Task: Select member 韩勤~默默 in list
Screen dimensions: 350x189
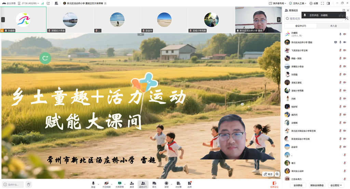Action: click(x=315, y=58)
